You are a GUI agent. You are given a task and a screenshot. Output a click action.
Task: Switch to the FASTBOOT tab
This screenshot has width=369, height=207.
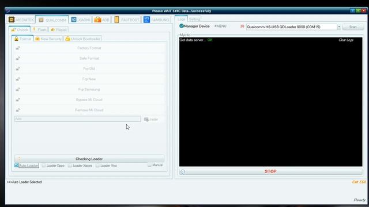pyautogui.click(x=127, y=20)
